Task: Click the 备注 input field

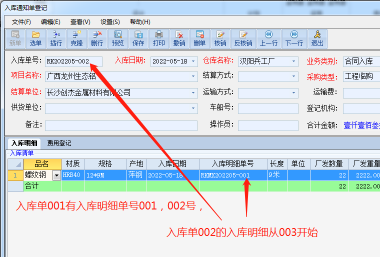Action: 121,125
